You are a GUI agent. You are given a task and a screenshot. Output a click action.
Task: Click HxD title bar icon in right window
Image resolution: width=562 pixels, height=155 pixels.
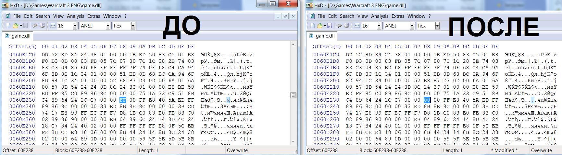(310, 6)
